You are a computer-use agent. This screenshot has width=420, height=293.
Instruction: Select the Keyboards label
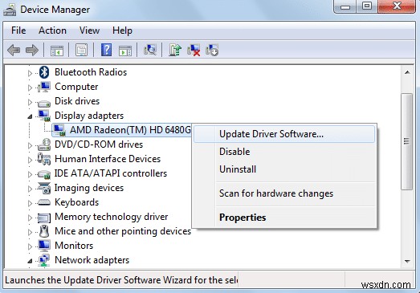[76, 202]
